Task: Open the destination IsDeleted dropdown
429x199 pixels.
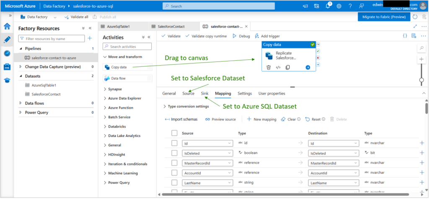Action: [x=333, y=153]
